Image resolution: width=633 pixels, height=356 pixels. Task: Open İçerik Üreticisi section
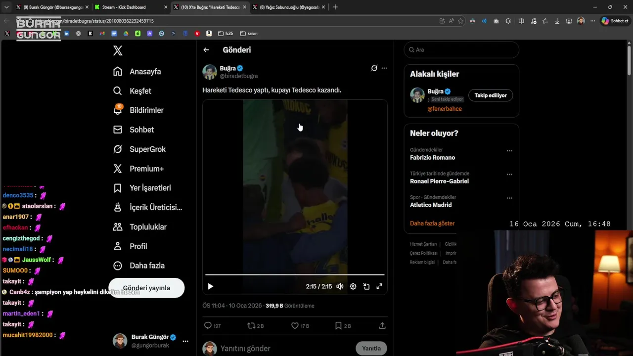[147, 207]
